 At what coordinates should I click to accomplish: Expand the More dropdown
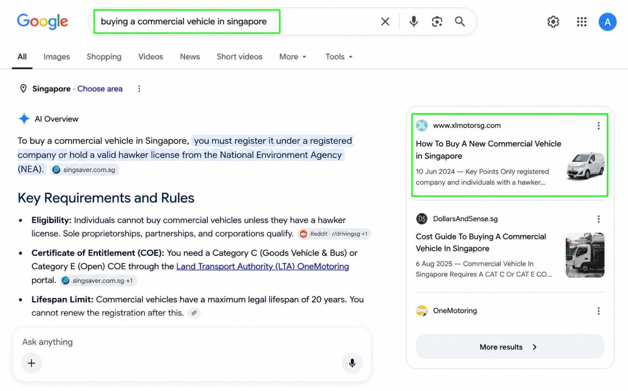pos(293,57)
